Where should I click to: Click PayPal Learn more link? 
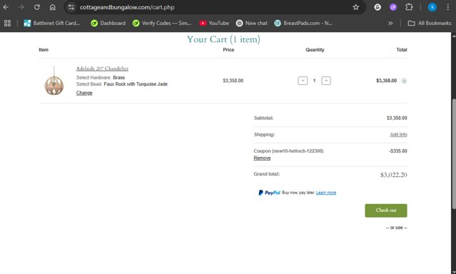pyautogui.click(x=325, y=193)
